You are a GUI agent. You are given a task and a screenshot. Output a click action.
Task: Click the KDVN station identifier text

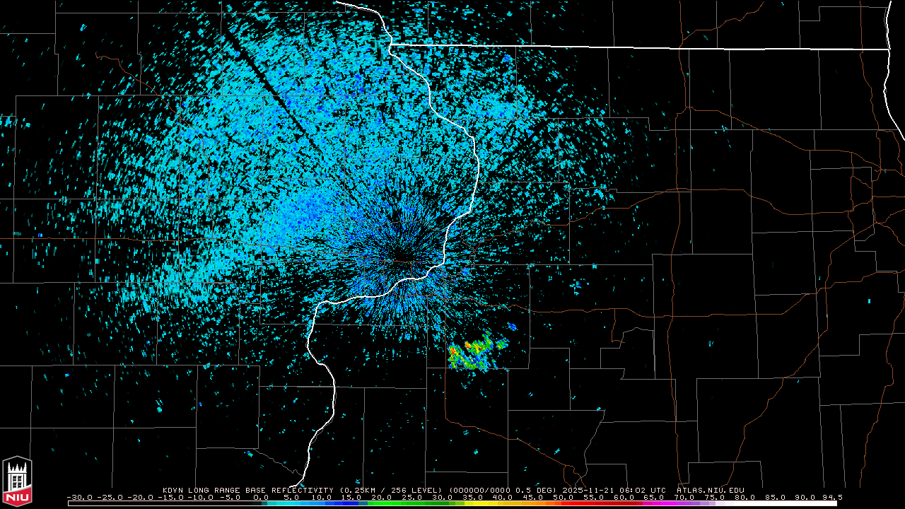click(173, 490)
